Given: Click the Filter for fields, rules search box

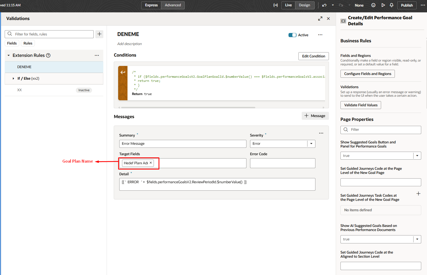Looking at the screenshot, I should point(49,34).
